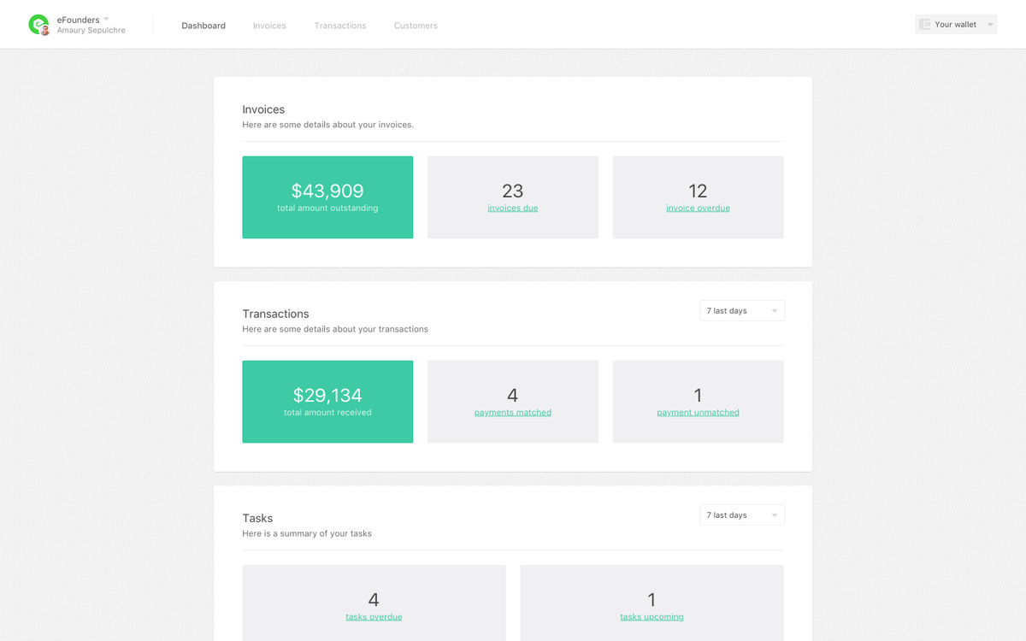
Task: Open the Customers tab
Action: pyautogui.click(x=416, y=26)
